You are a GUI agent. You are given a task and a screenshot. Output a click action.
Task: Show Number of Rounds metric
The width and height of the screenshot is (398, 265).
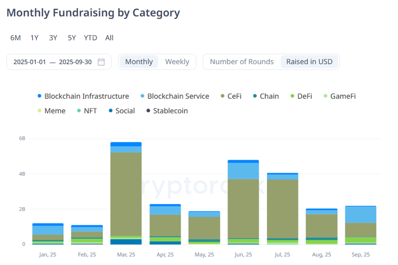[242, 62]
